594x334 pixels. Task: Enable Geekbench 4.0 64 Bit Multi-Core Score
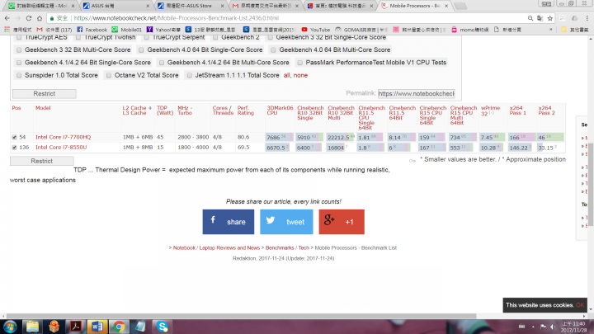tap(273, 50)
